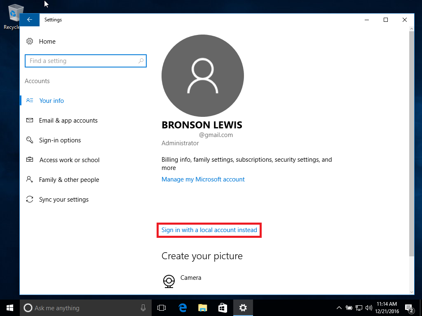Open the Windows Start menu
The width and height of the screenshot is (422, 316).
click(10, 308)
